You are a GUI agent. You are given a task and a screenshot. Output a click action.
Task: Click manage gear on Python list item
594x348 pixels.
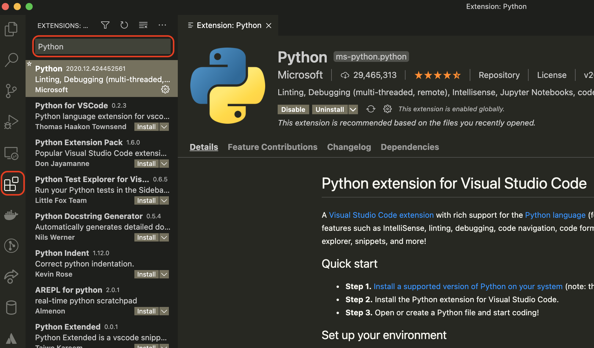[165, 89]
